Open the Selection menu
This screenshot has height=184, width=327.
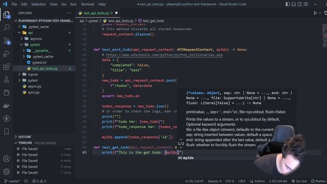point(38,4)
